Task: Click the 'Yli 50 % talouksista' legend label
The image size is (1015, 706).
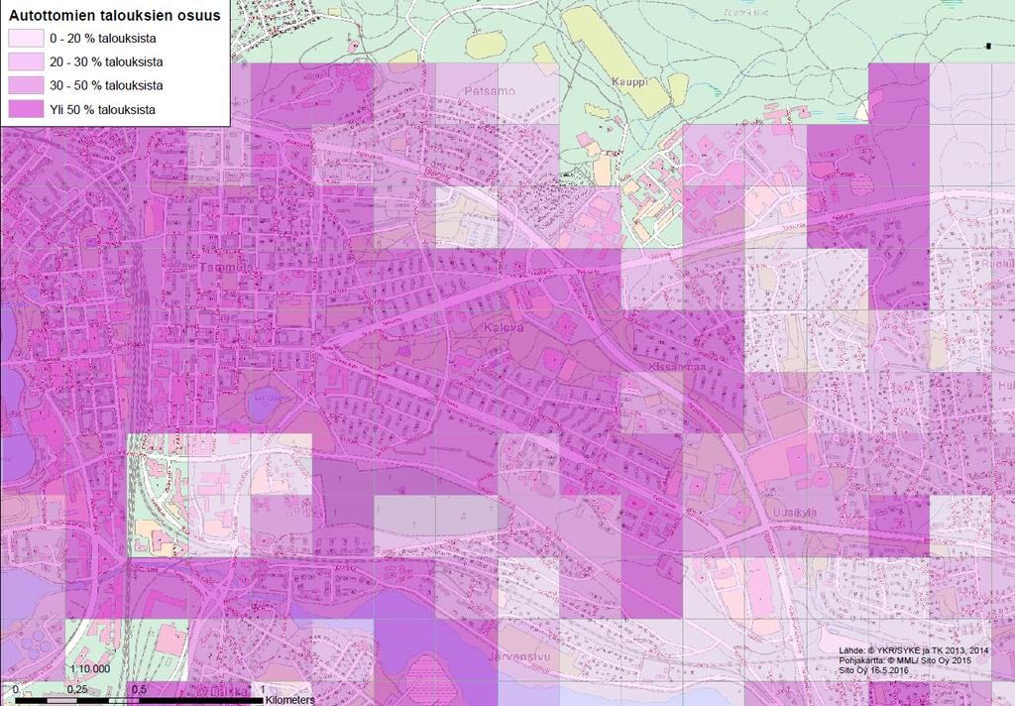Action: point(102,109)
